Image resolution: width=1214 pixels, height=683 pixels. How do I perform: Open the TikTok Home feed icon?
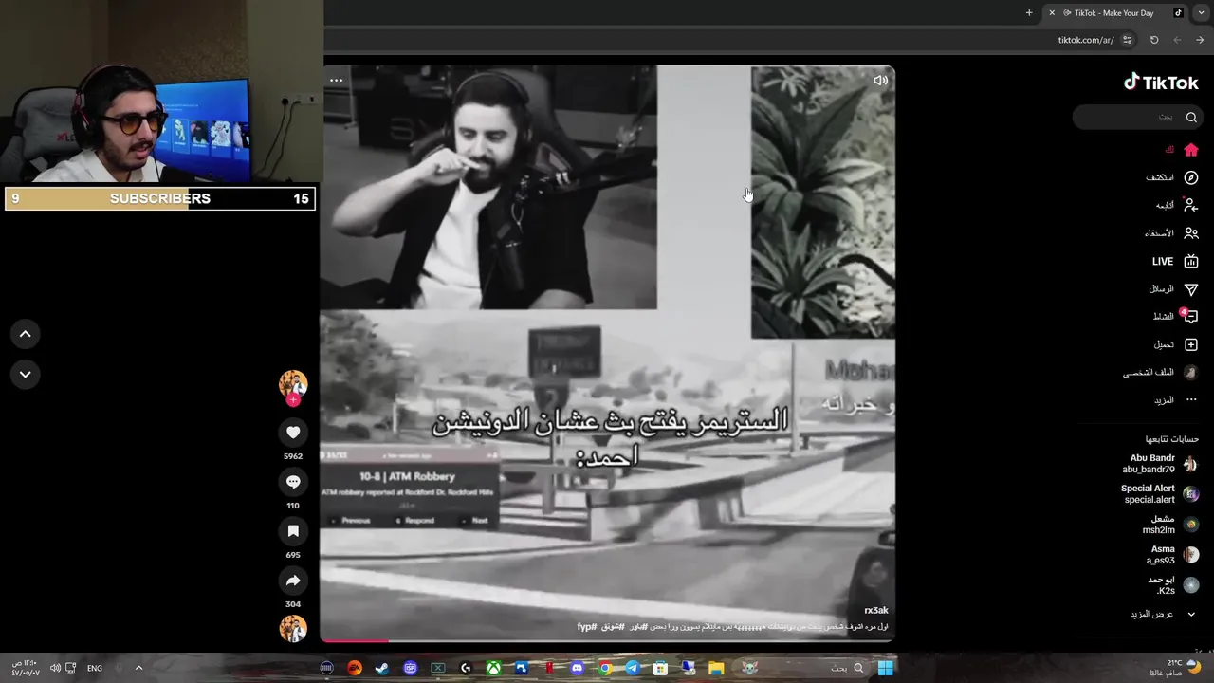(x=1191, y=150)
